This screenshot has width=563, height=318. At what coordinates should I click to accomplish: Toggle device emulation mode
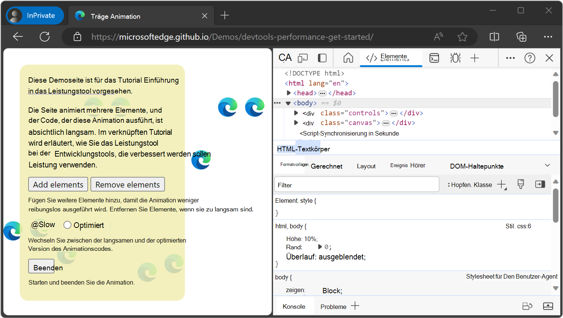pos(303,58)
